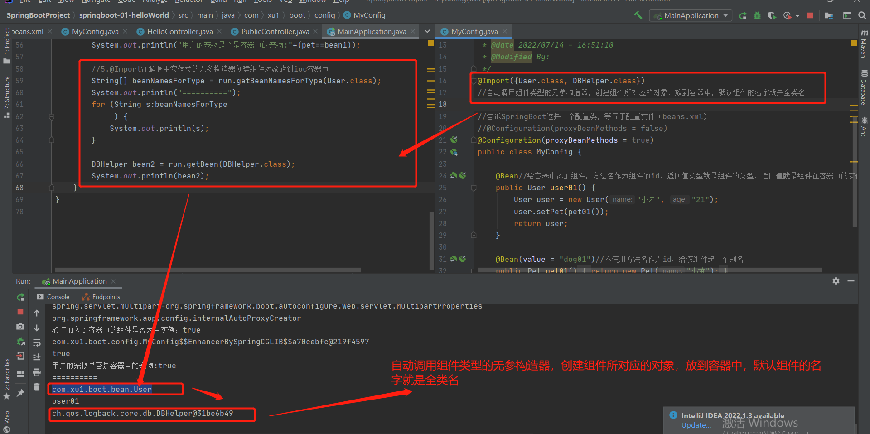Stop the application using top toolbar red square

[810, 15]
